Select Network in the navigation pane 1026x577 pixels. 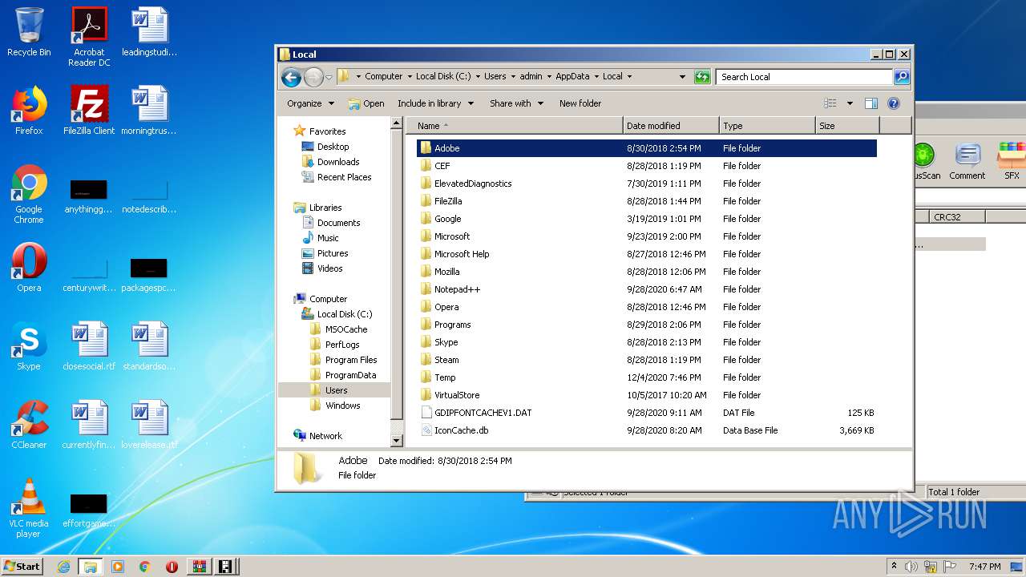(325, 436)
